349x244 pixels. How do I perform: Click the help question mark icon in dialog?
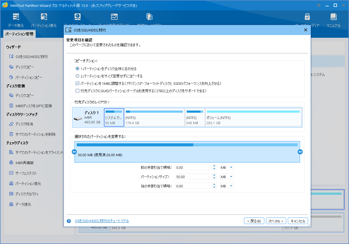coord(69,221)
